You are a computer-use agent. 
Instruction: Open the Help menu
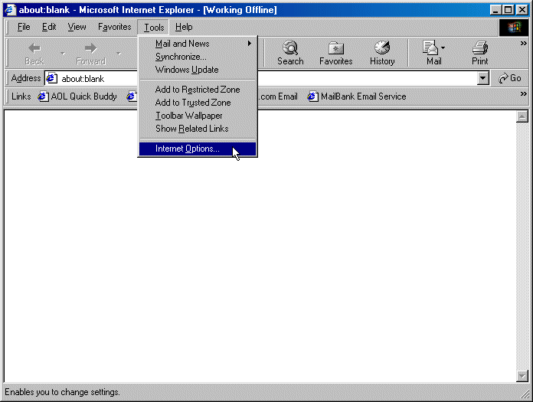point(184,27)
